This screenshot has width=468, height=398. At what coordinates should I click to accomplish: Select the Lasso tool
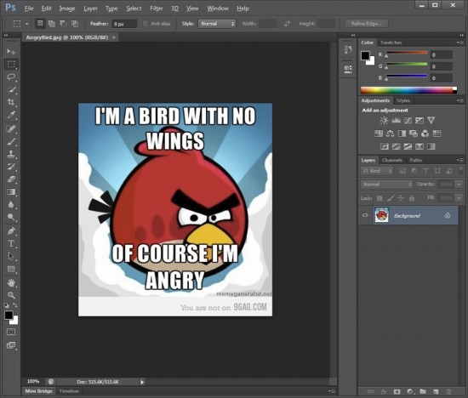tap(11, 77)
